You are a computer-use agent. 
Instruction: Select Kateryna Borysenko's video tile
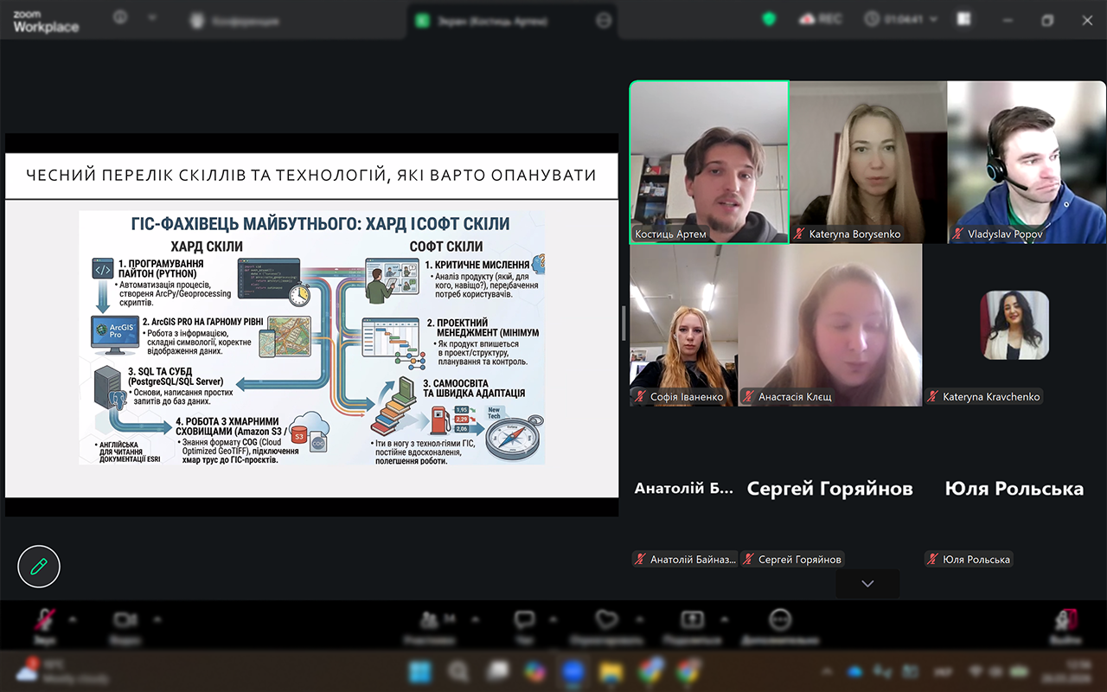pos(868,162)
